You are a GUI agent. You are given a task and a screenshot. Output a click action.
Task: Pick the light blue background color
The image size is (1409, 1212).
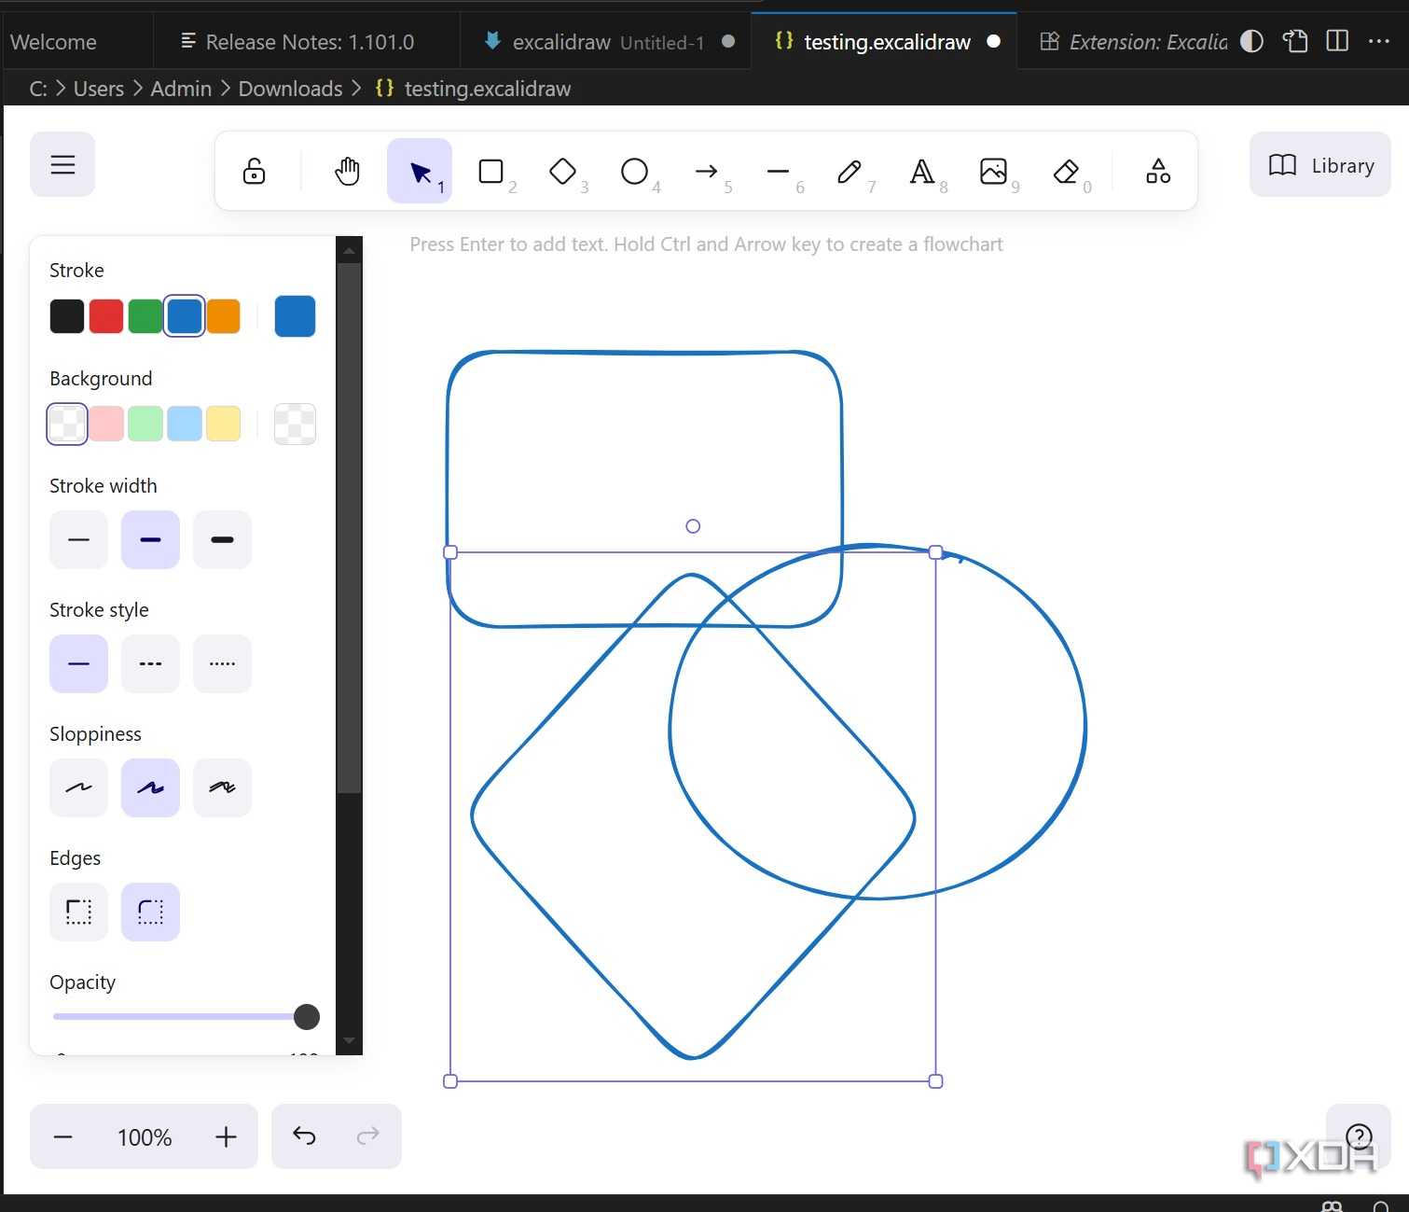click(x=185, y=424)
